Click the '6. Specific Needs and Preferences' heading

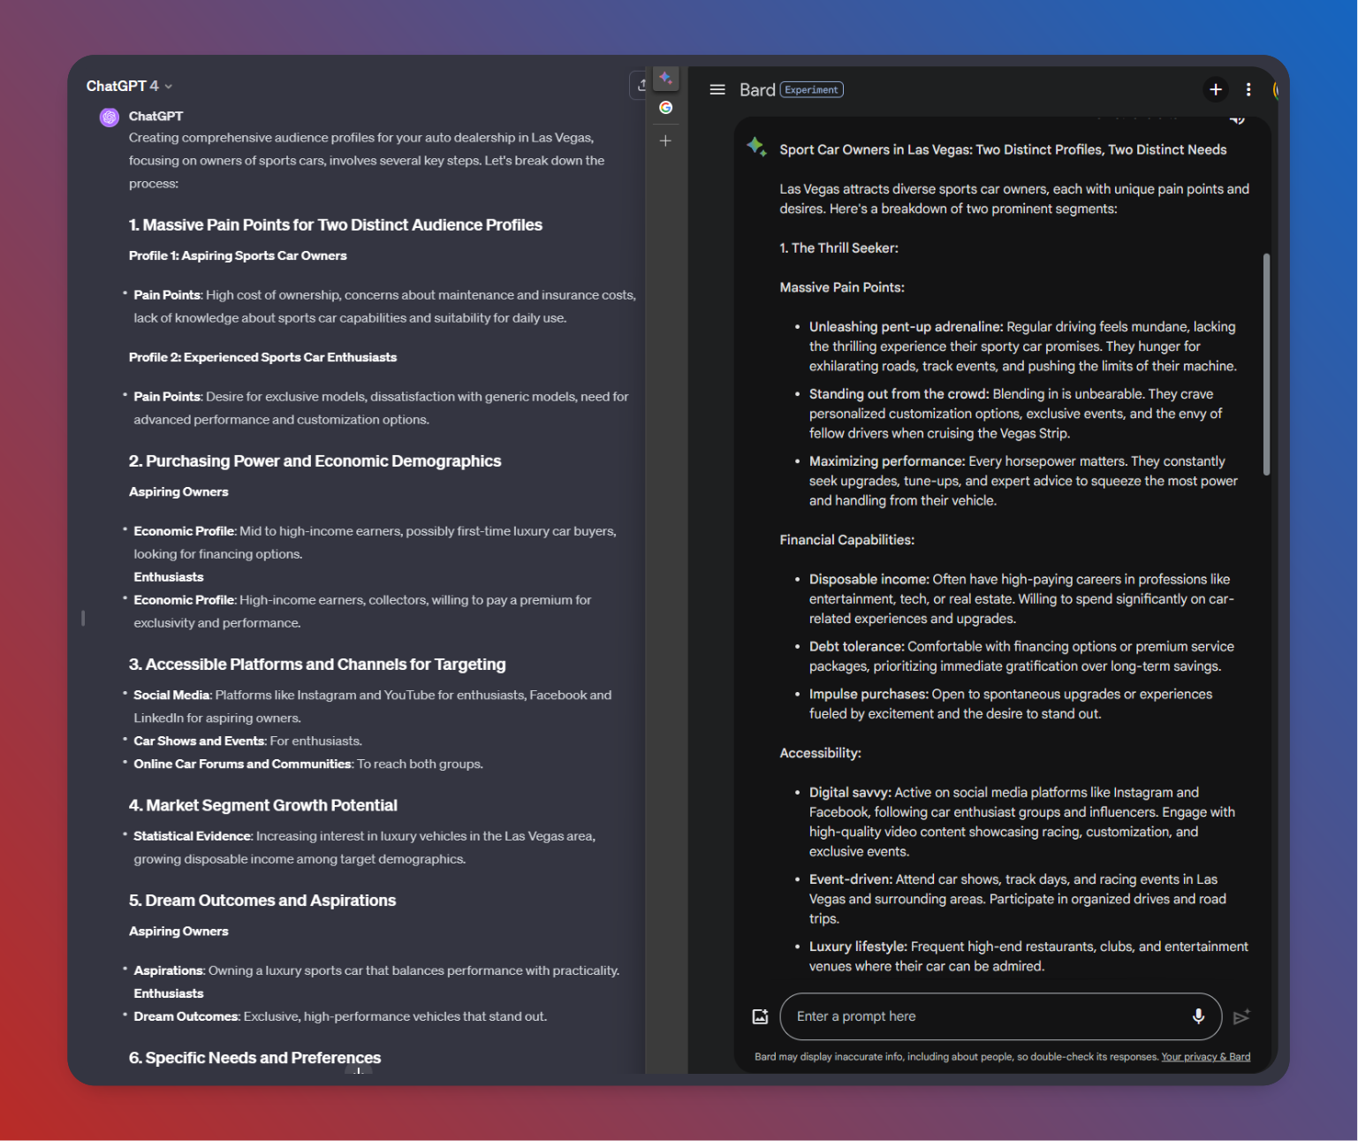click(254, 1058)
